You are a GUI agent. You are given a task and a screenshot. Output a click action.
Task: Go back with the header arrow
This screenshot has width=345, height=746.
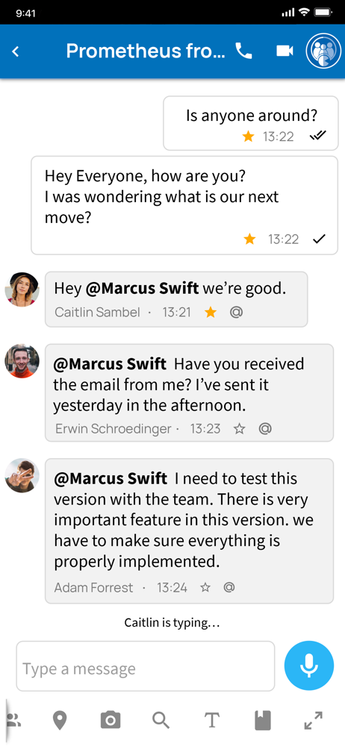point(16,51)
